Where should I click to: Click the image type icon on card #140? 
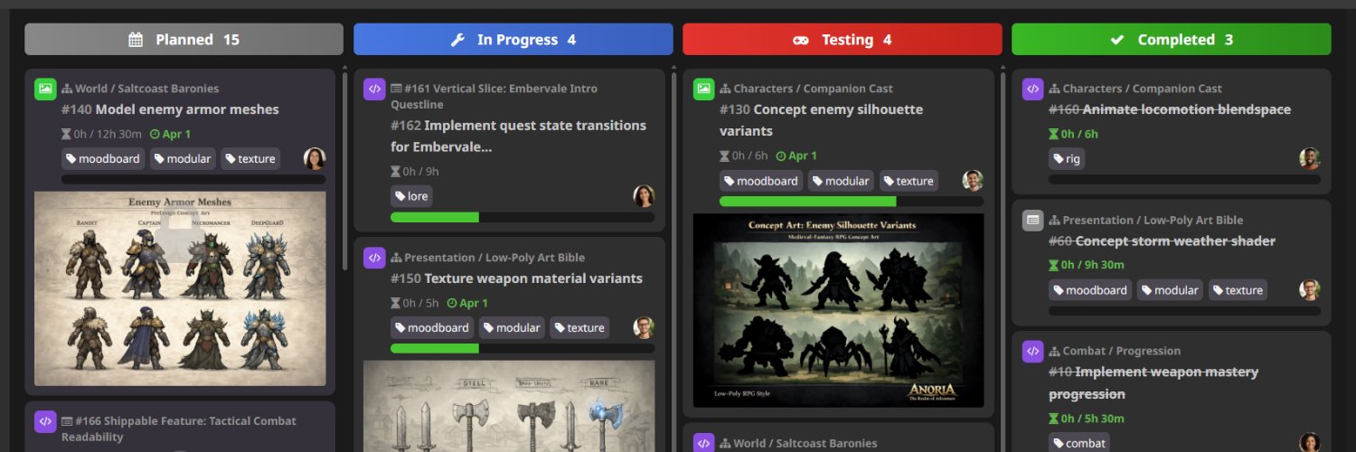point(45,89)
